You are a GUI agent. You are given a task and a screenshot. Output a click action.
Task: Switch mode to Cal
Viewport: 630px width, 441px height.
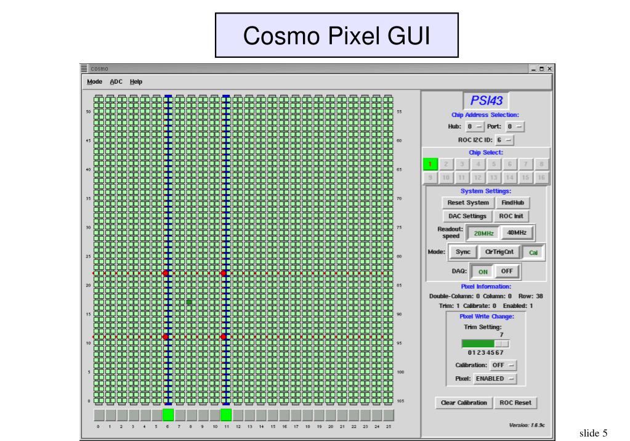(533, 253)
